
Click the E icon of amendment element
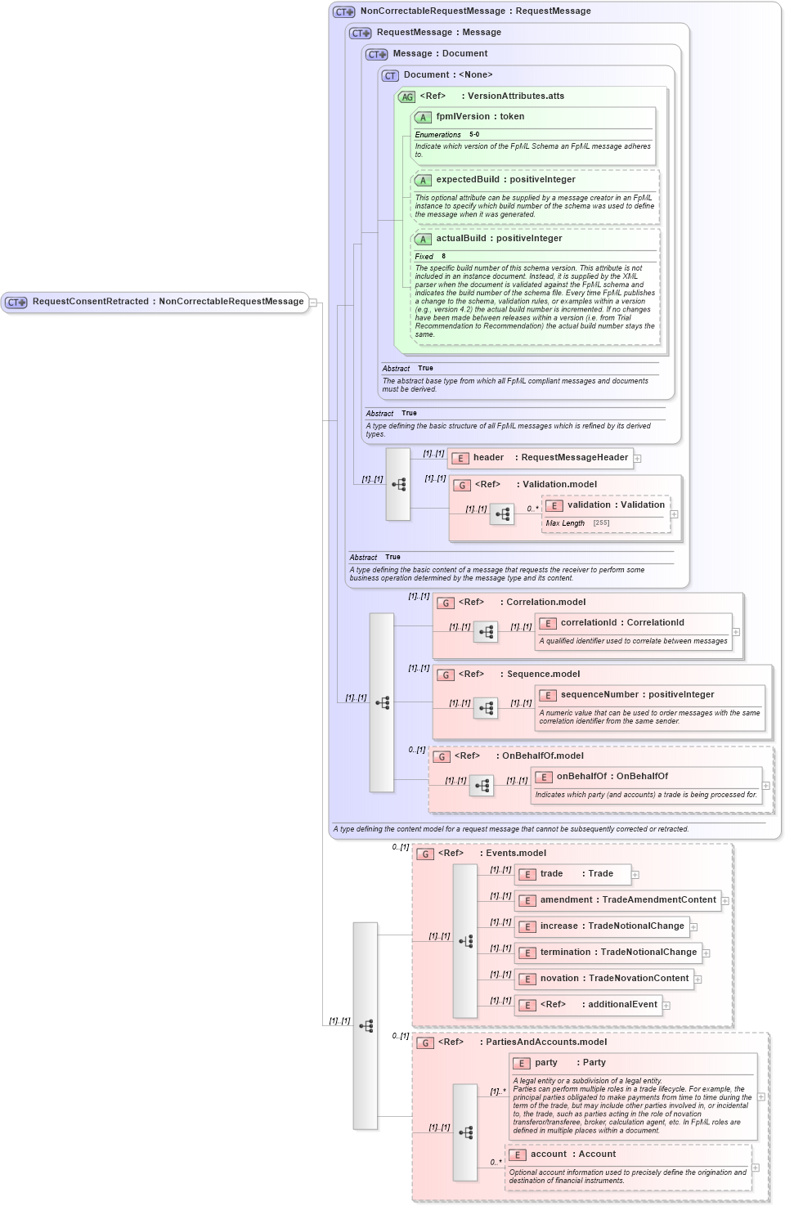527,901
